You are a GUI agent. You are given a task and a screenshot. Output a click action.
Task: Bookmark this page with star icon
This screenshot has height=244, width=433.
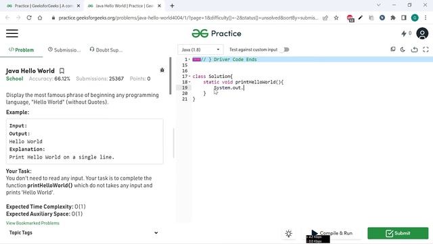pyautogui.click(x=336, y=18)
